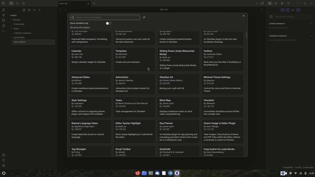Open a new tab with the plus button

click(x=94, y=3)
